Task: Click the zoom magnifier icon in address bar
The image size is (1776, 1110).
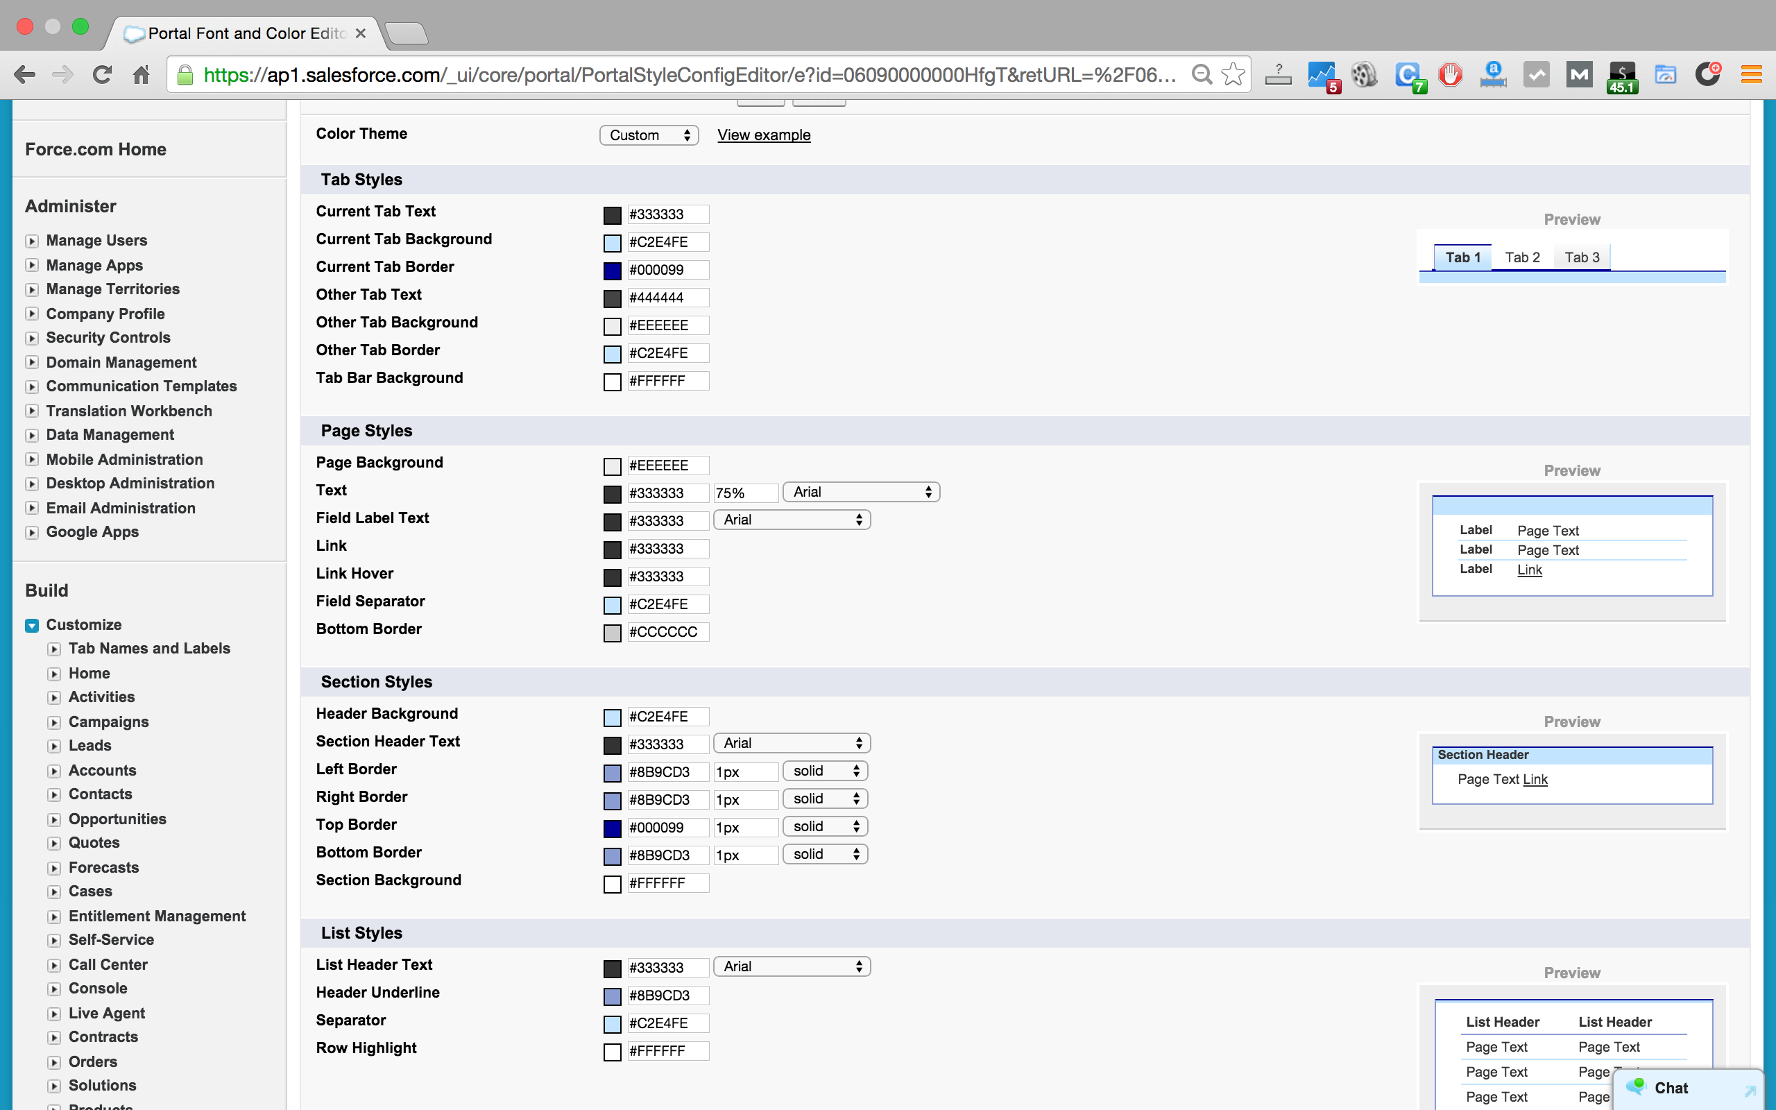Action: 1202,74
